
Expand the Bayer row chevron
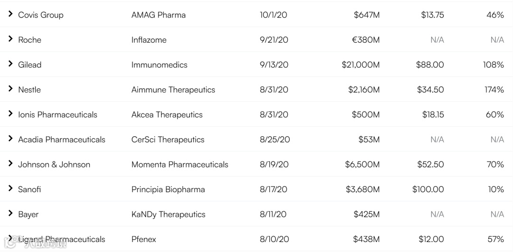click(10, 214)
